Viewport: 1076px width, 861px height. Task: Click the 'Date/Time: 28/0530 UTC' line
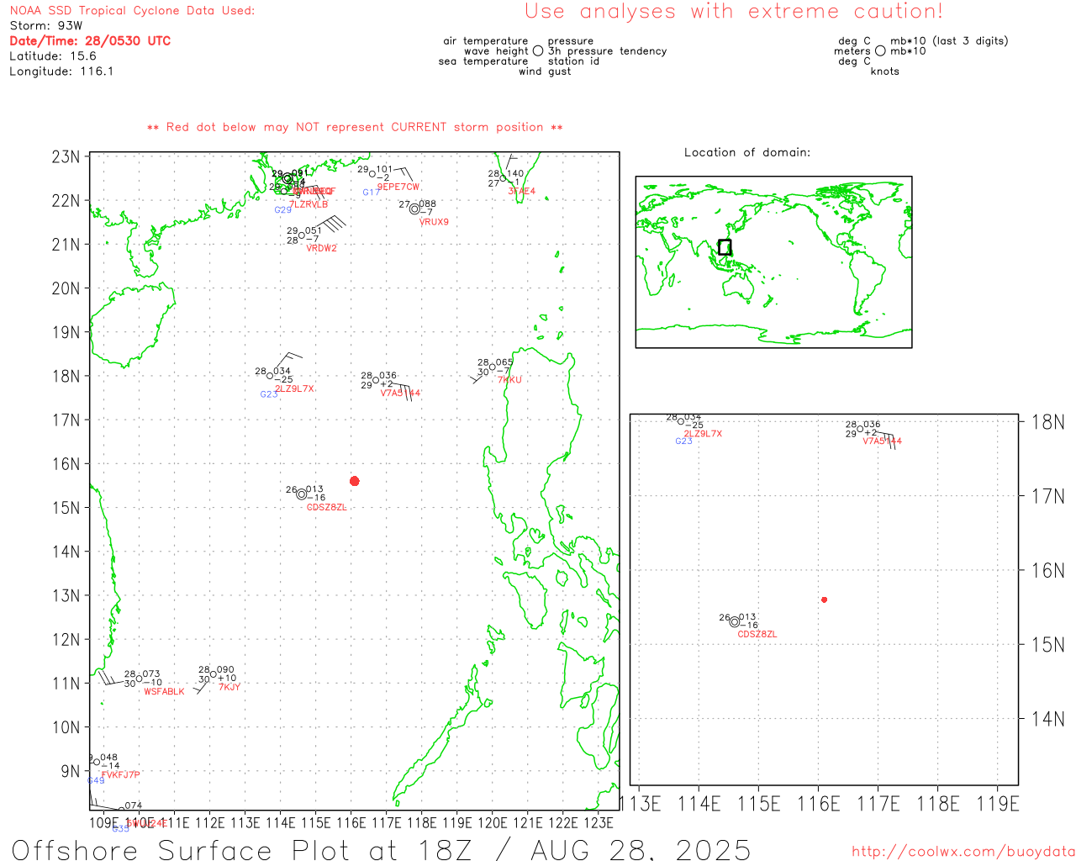pos(90,40)
